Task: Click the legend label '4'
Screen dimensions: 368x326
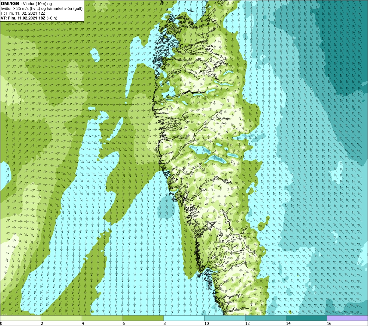Action: pos(83,323)
